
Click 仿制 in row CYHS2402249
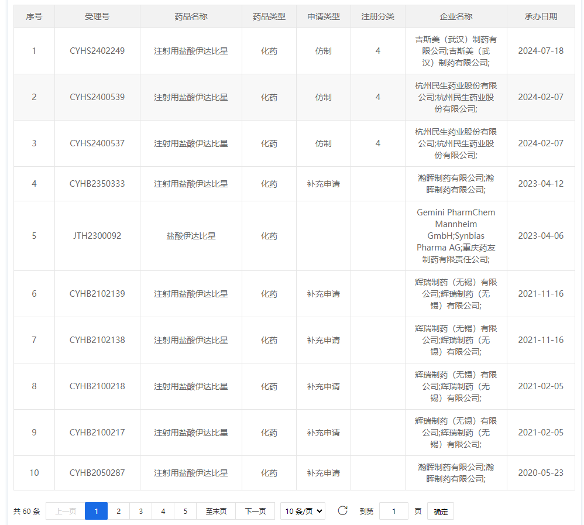[x=323, y=51]
